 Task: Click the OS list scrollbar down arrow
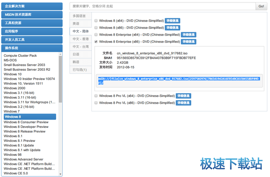click(x=60, y=174)
